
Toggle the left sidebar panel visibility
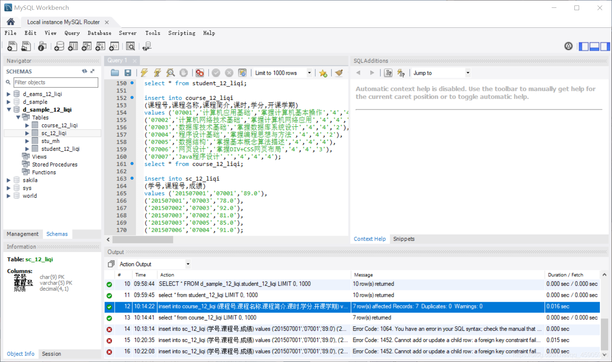[x=584, y=46]
